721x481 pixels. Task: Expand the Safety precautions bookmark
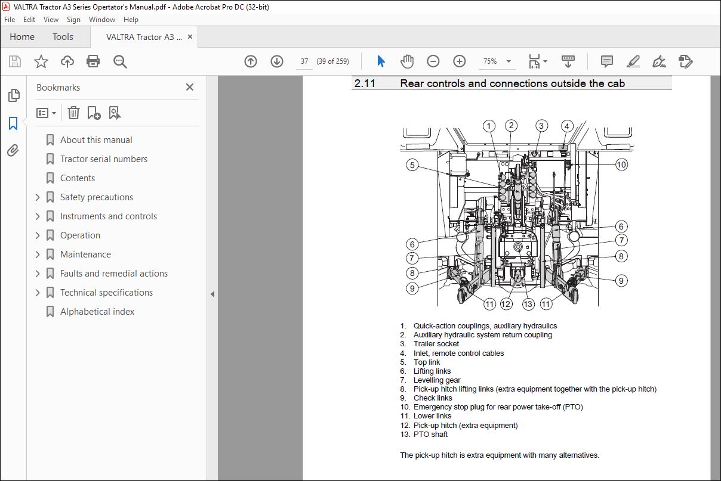tap(38, 197)
